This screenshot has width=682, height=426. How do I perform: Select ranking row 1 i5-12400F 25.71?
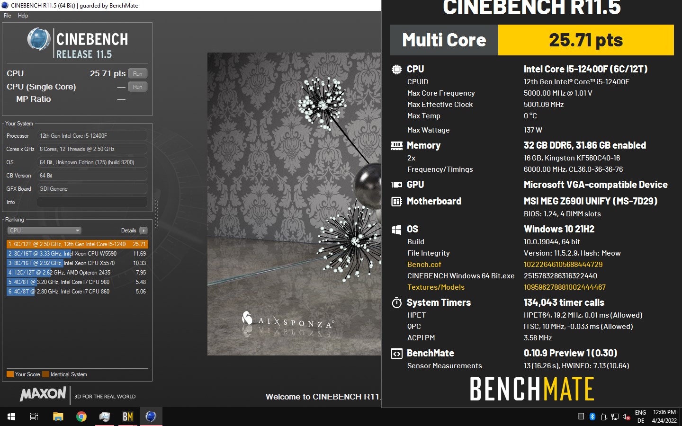coord(77,244)
